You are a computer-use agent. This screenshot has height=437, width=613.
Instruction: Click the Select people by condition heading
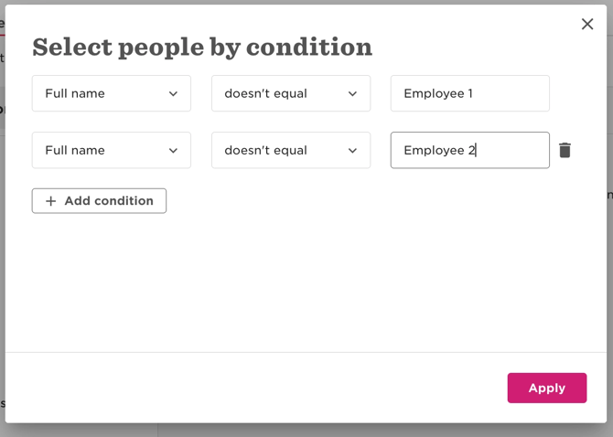pos(202,48)
